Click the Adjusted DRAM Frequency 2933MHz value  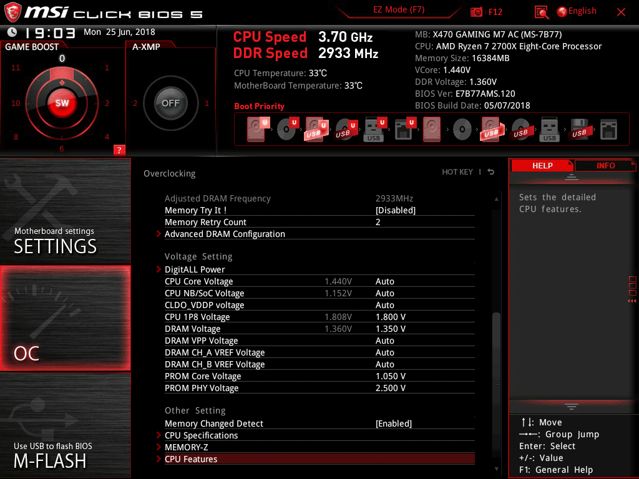(394, 198)
